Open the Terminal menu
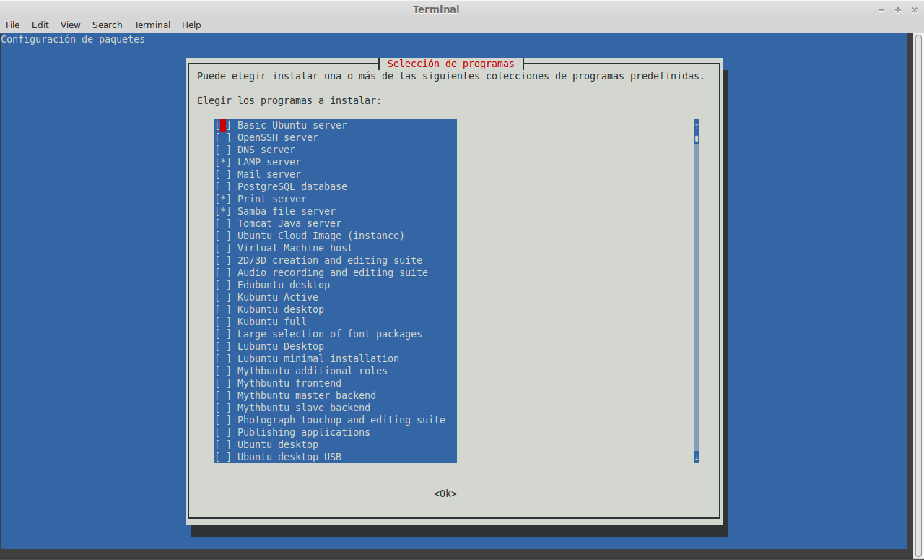924x560 pixels. click(x=152, y=25)
